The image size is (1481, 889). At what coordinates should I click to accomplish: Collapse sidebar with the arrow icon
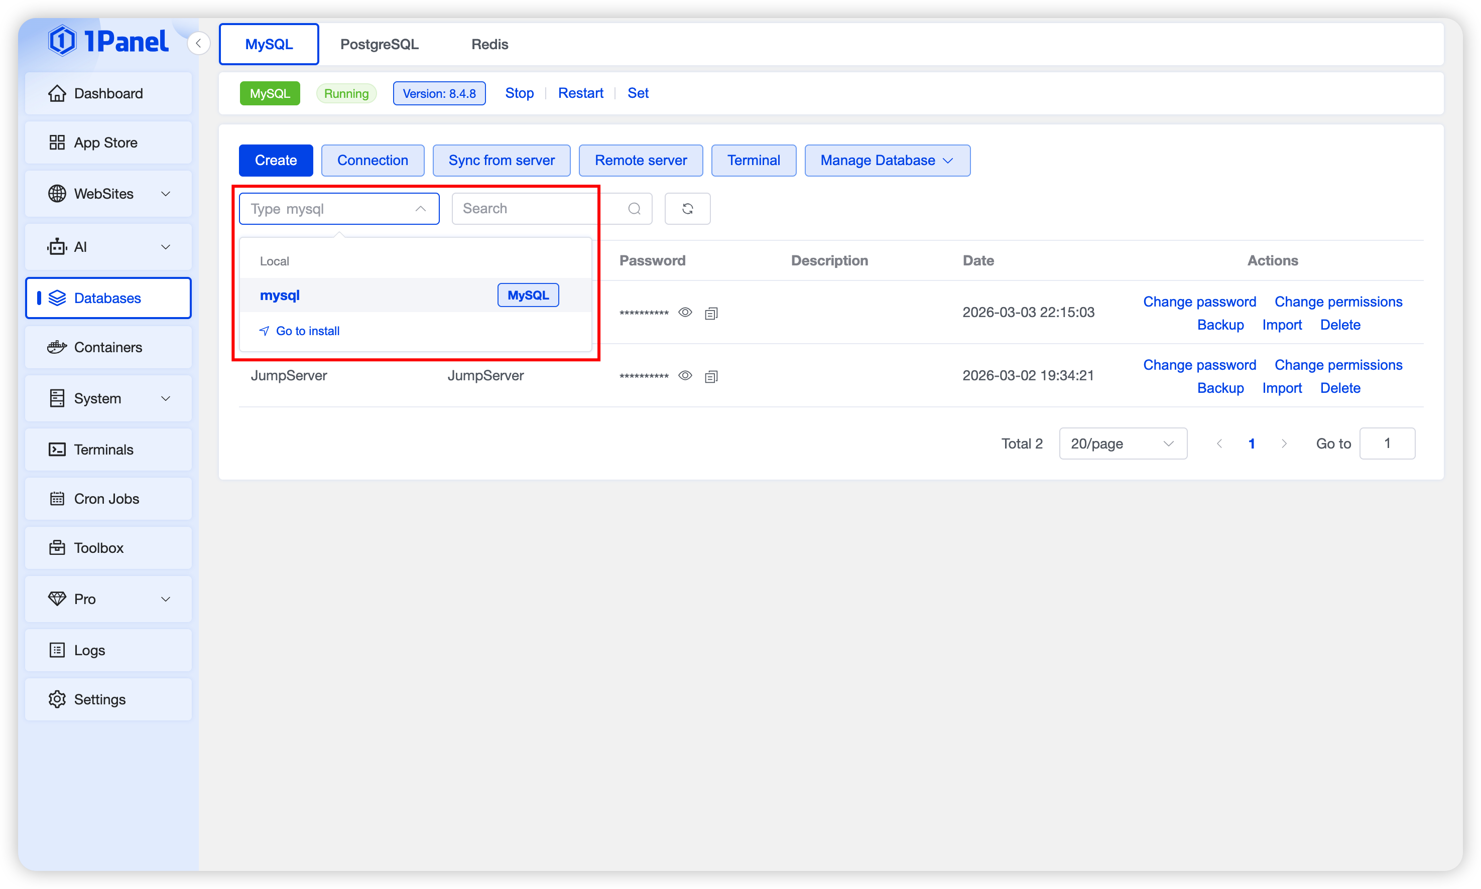(x=198, y=43)
